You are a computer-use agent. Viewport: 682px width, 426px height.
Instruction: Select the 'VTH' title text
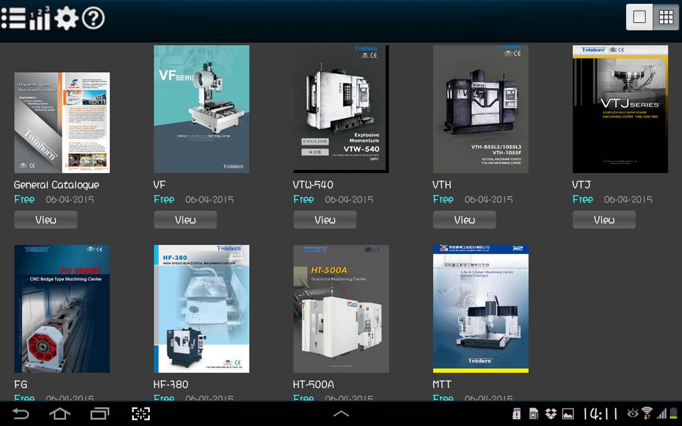pyautogui.click(x=442, y=185)
